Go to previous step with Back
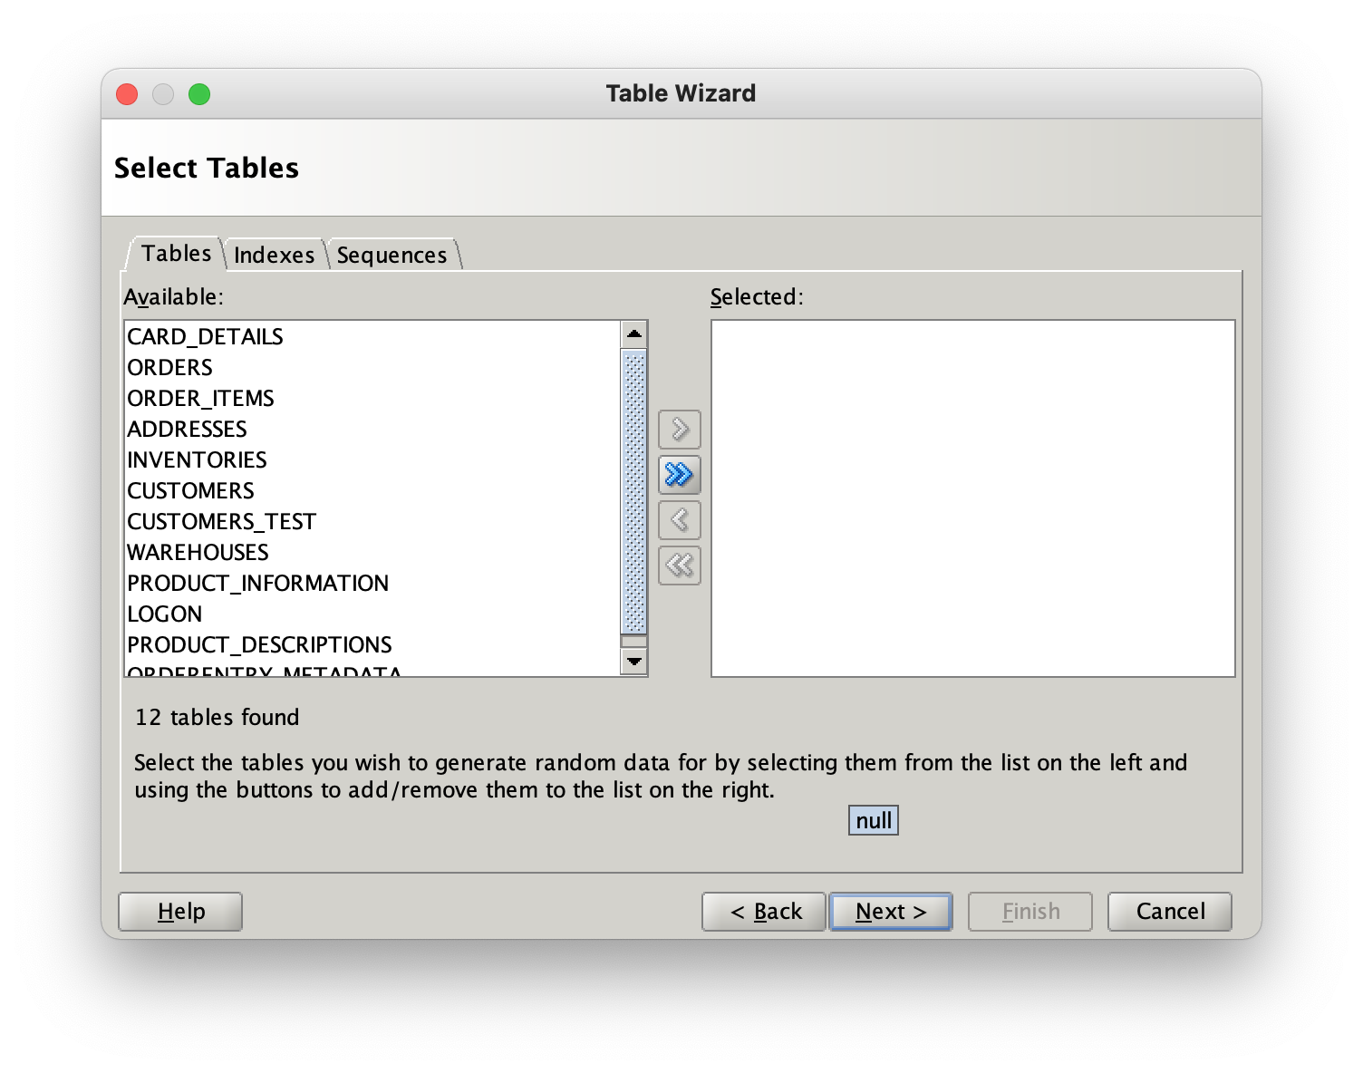The height and width of the screenshot is (1073, 1363). [764, 911]
